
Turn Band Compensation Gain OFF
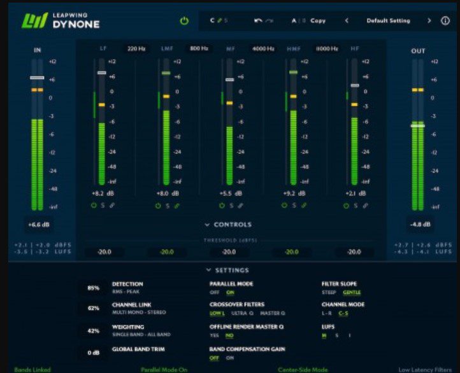(x=214, y=358)
